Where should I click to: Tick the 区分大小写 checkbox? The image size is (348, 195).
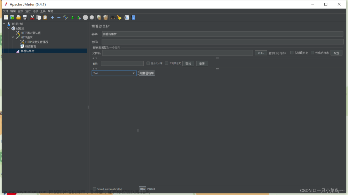coord(148,63)
